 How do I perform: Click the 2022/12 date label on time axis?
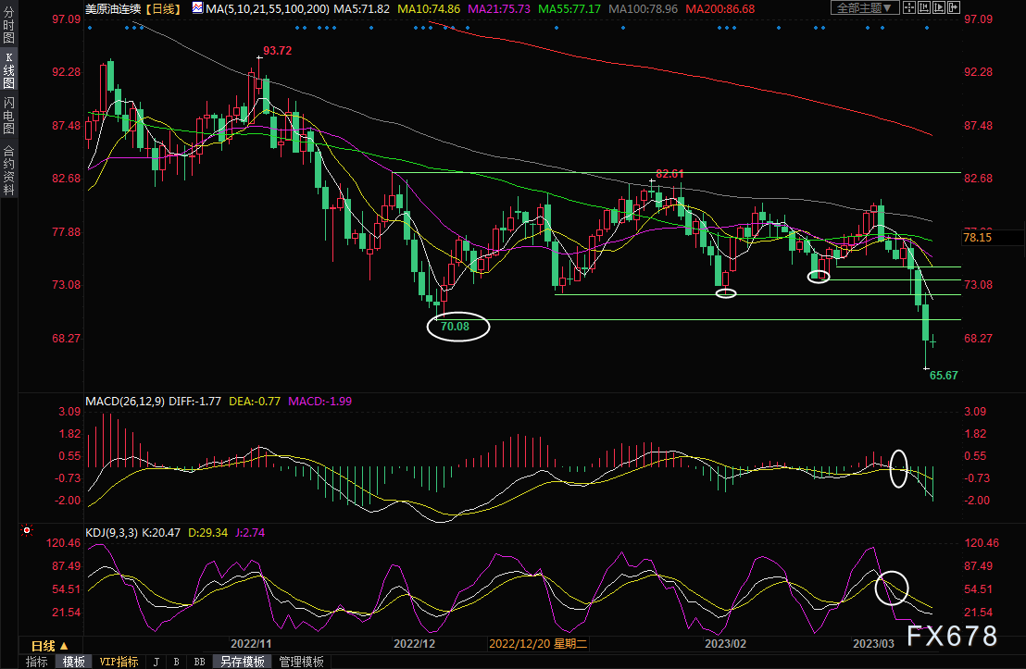coord(414,643)
